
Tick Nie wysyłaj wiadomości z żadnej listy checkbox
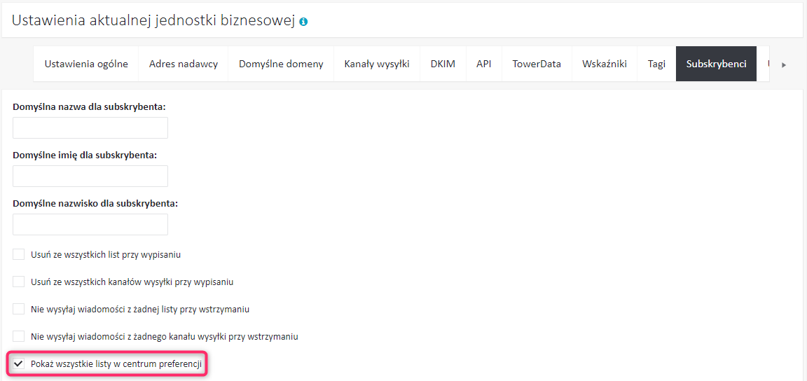click(x=19, y=309)
